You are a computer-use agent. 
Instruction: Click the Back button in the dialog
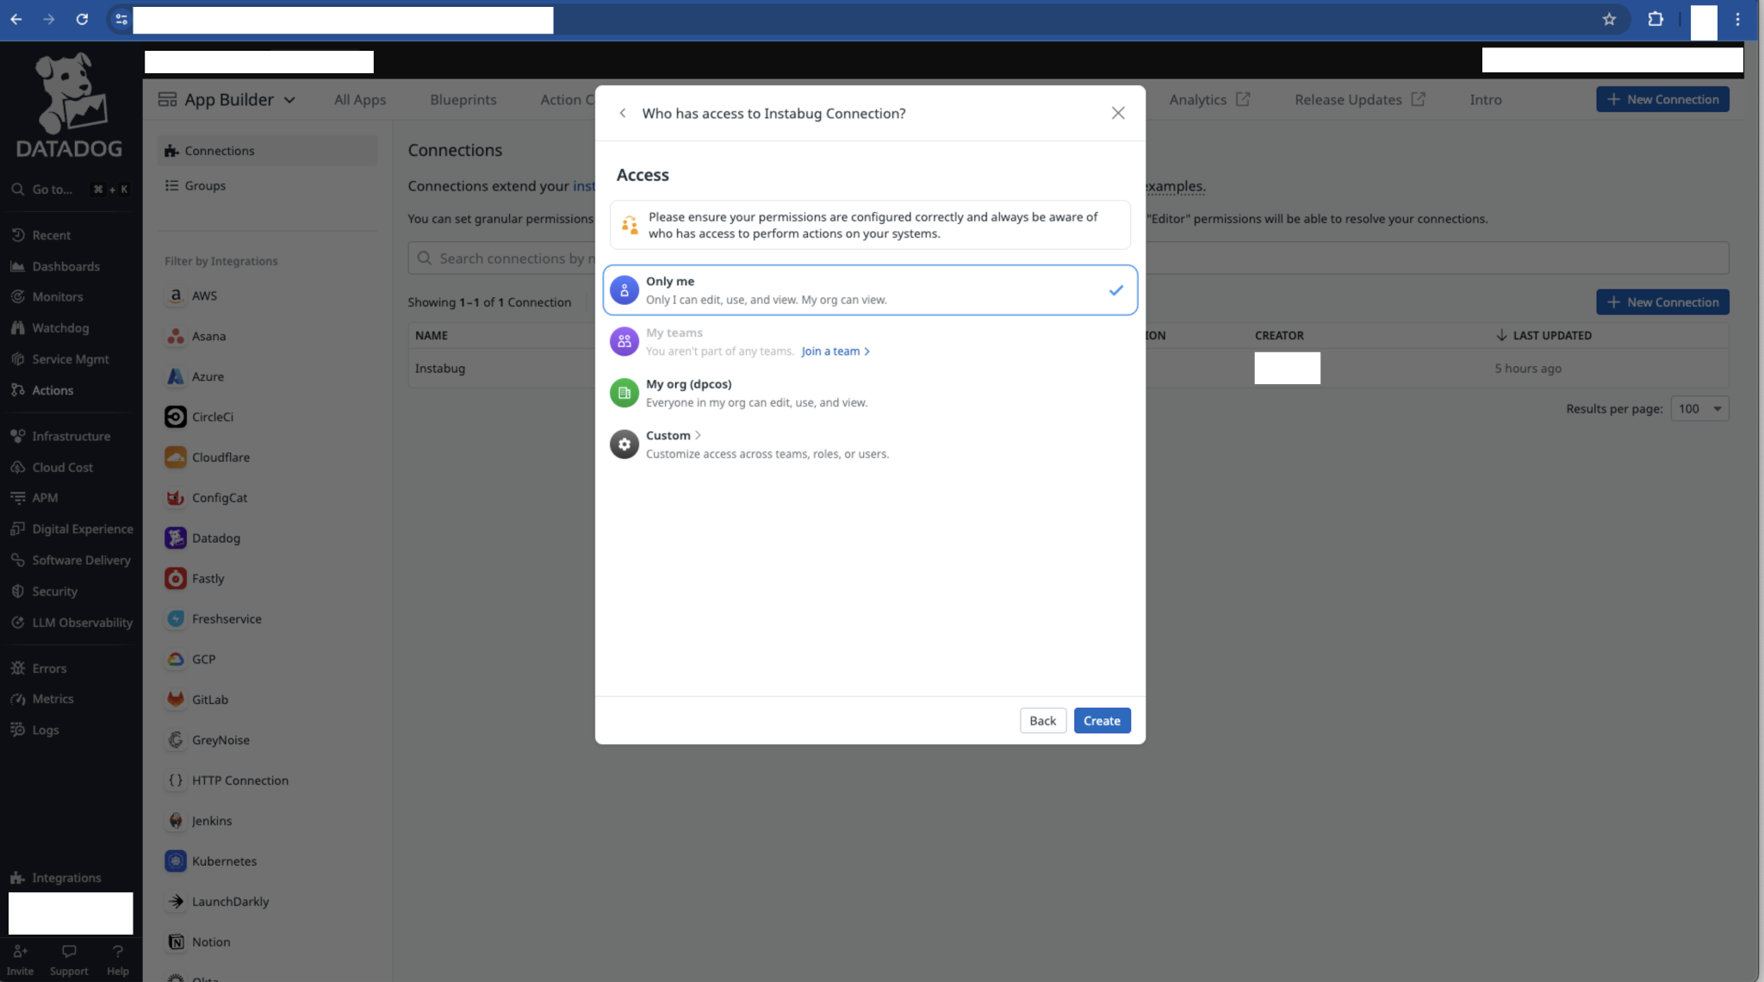(x=1042, y=721)
